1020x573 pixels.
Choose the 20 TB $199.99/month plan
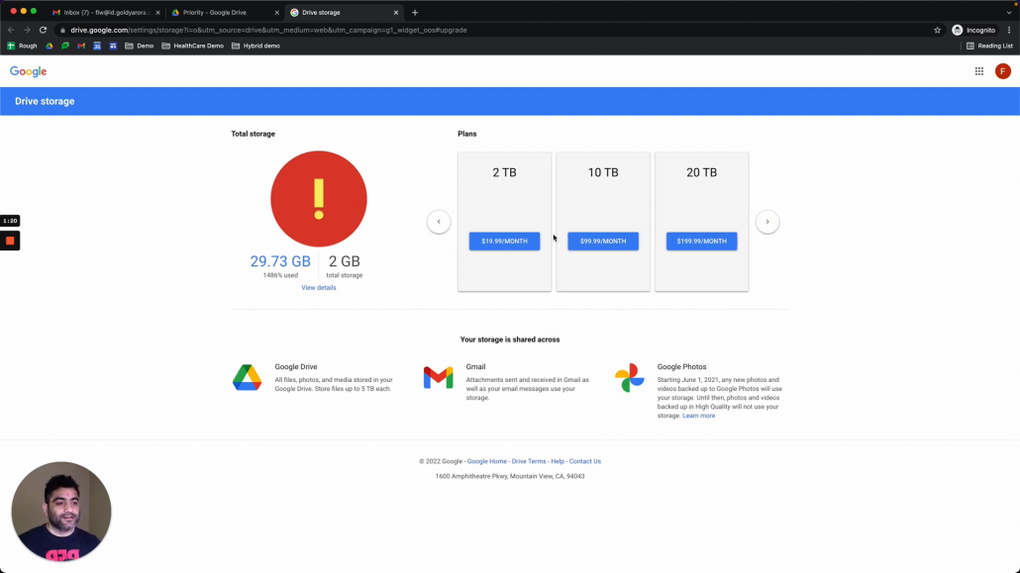click(701, 241)
